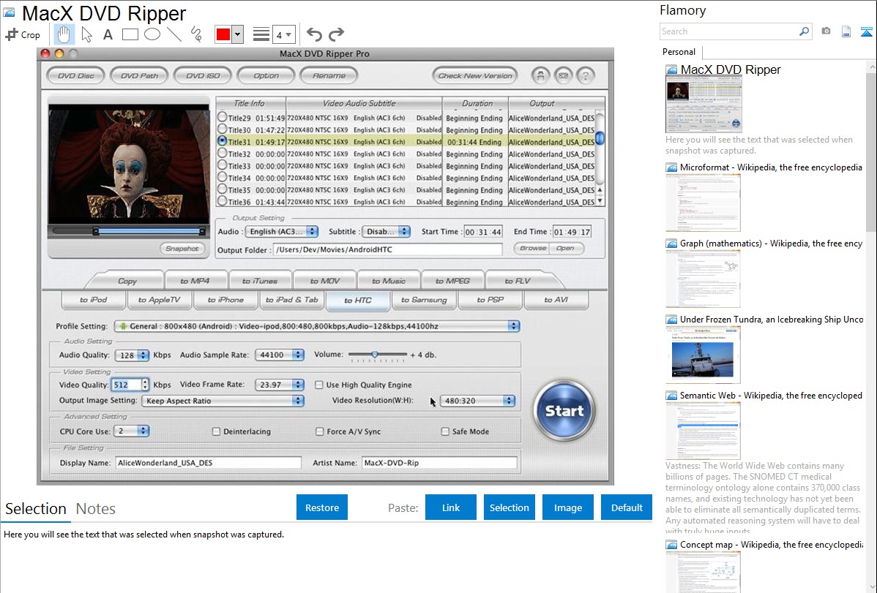This screenshot has height=593, width=877.
Task: Select the arrow pointer tool
Action: [x=86, y=34]
